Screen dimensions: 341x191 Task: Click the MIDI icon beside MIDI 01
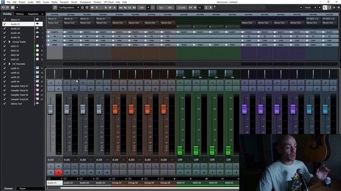click(37, 46)
